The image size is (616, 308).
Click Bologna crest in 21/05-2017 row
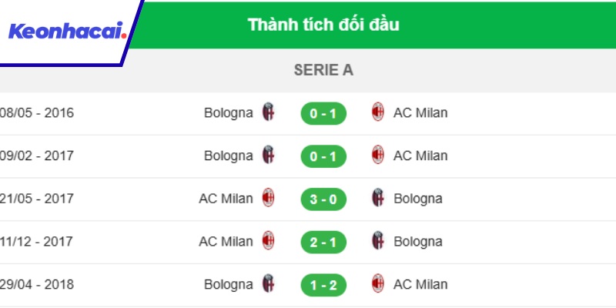coord(378,199)
